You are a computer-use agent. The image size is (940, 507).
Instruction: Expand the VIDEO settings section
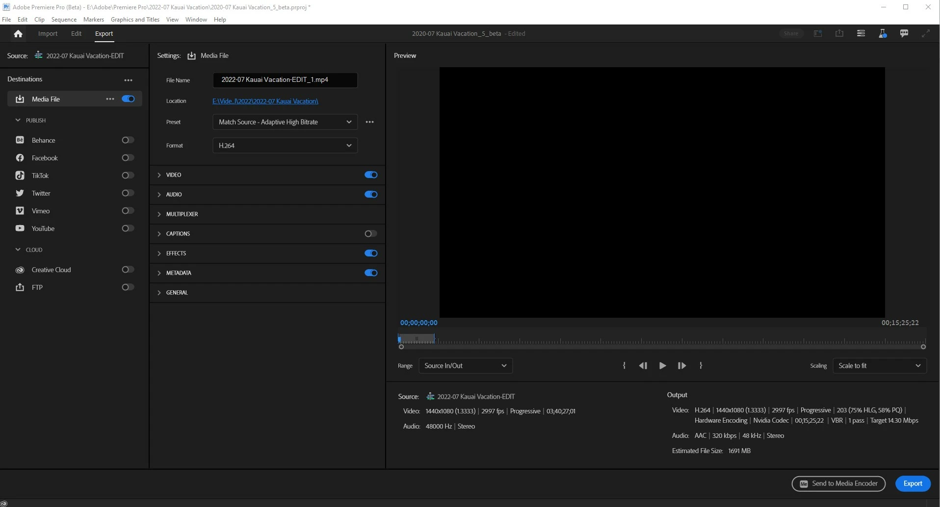159,175
